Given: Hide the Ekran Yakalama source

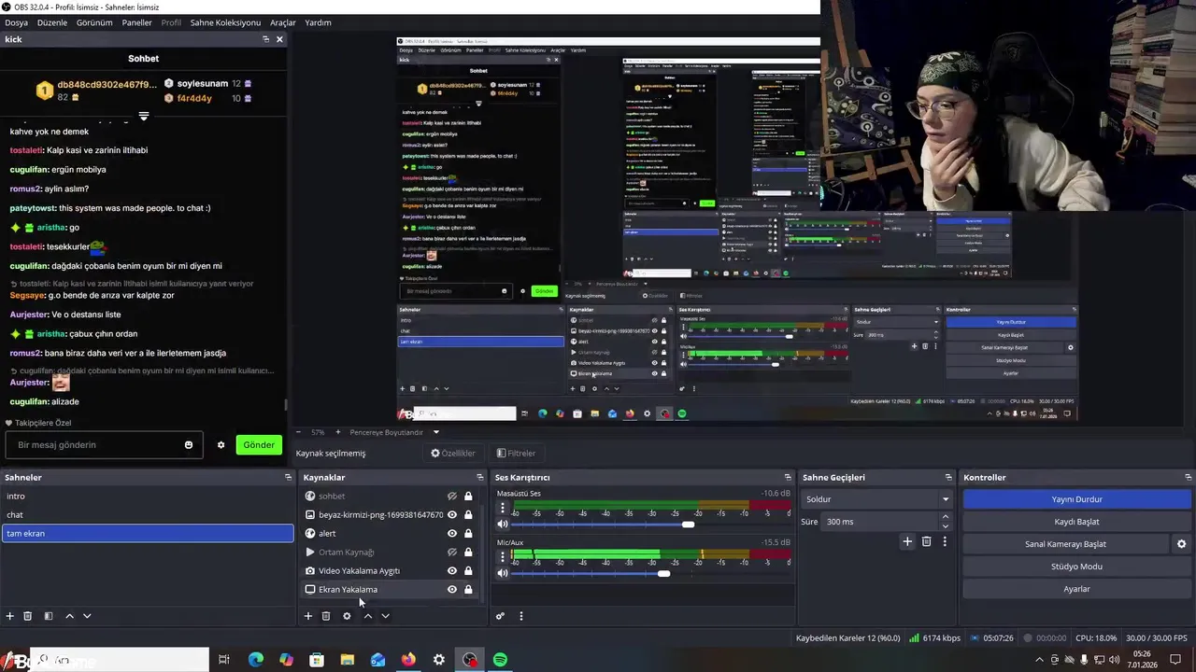Looking at the screenshot, I should coord(452,589).
